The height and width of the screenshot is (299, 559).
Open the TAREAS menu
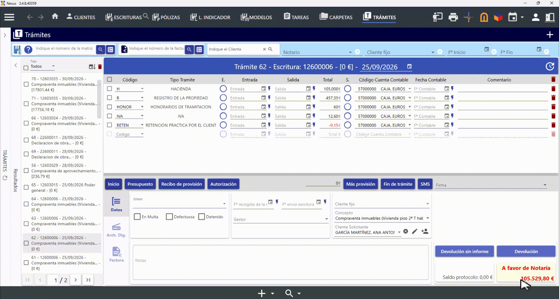click(x=296, y=17)
